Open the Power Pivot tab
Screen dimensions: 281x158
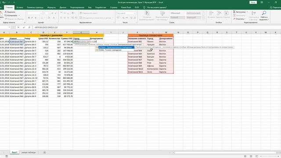126,7
